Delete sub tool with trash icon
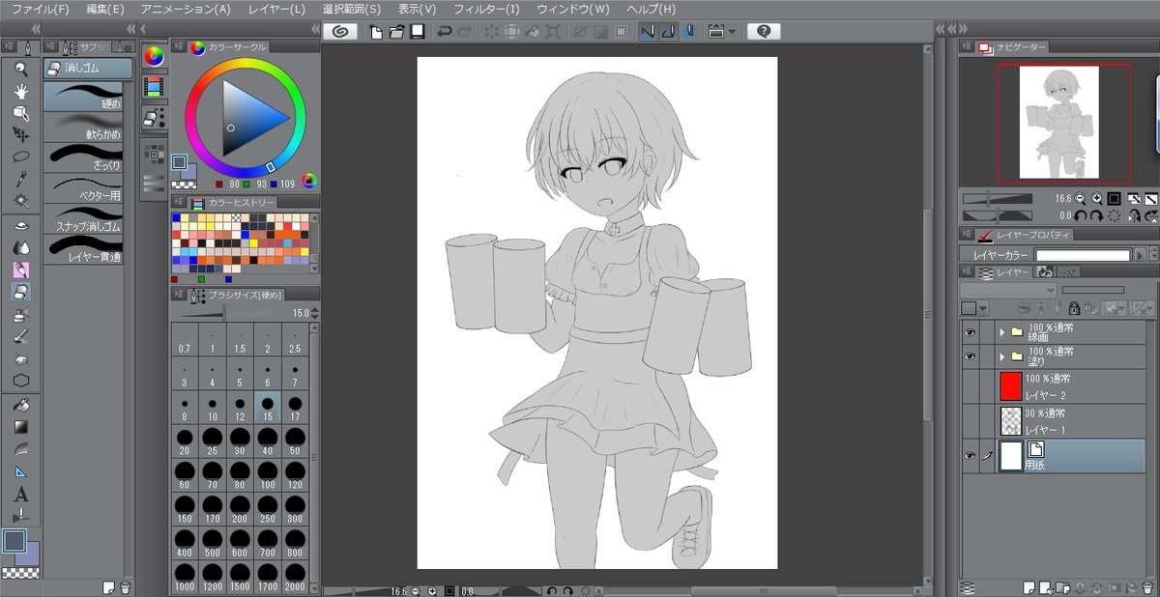Screen dimensions: 1160x597 [x=126, y=586]
